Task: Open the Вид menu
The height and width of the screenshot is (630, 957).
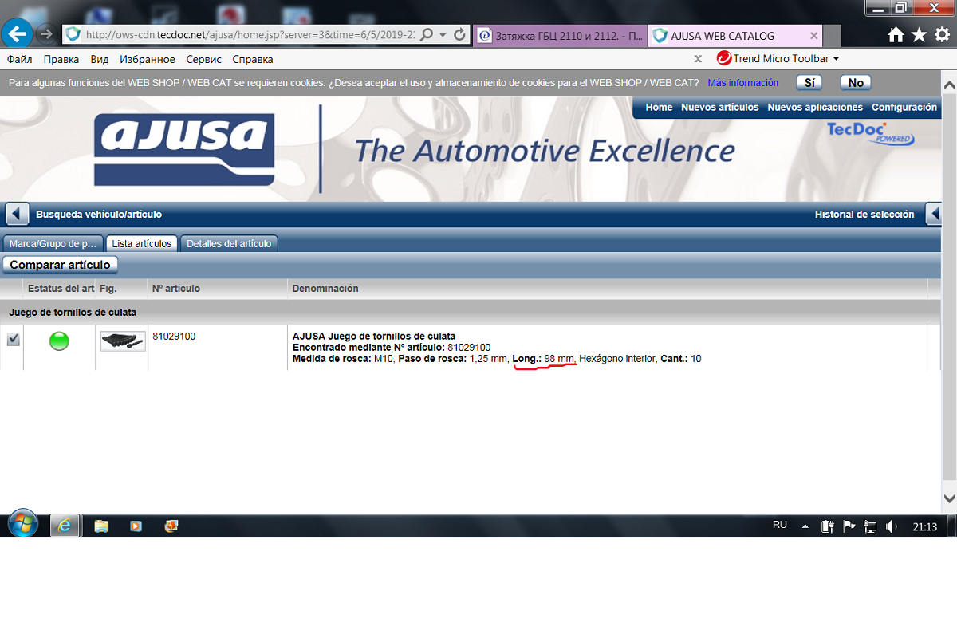Action: (100, 59)
